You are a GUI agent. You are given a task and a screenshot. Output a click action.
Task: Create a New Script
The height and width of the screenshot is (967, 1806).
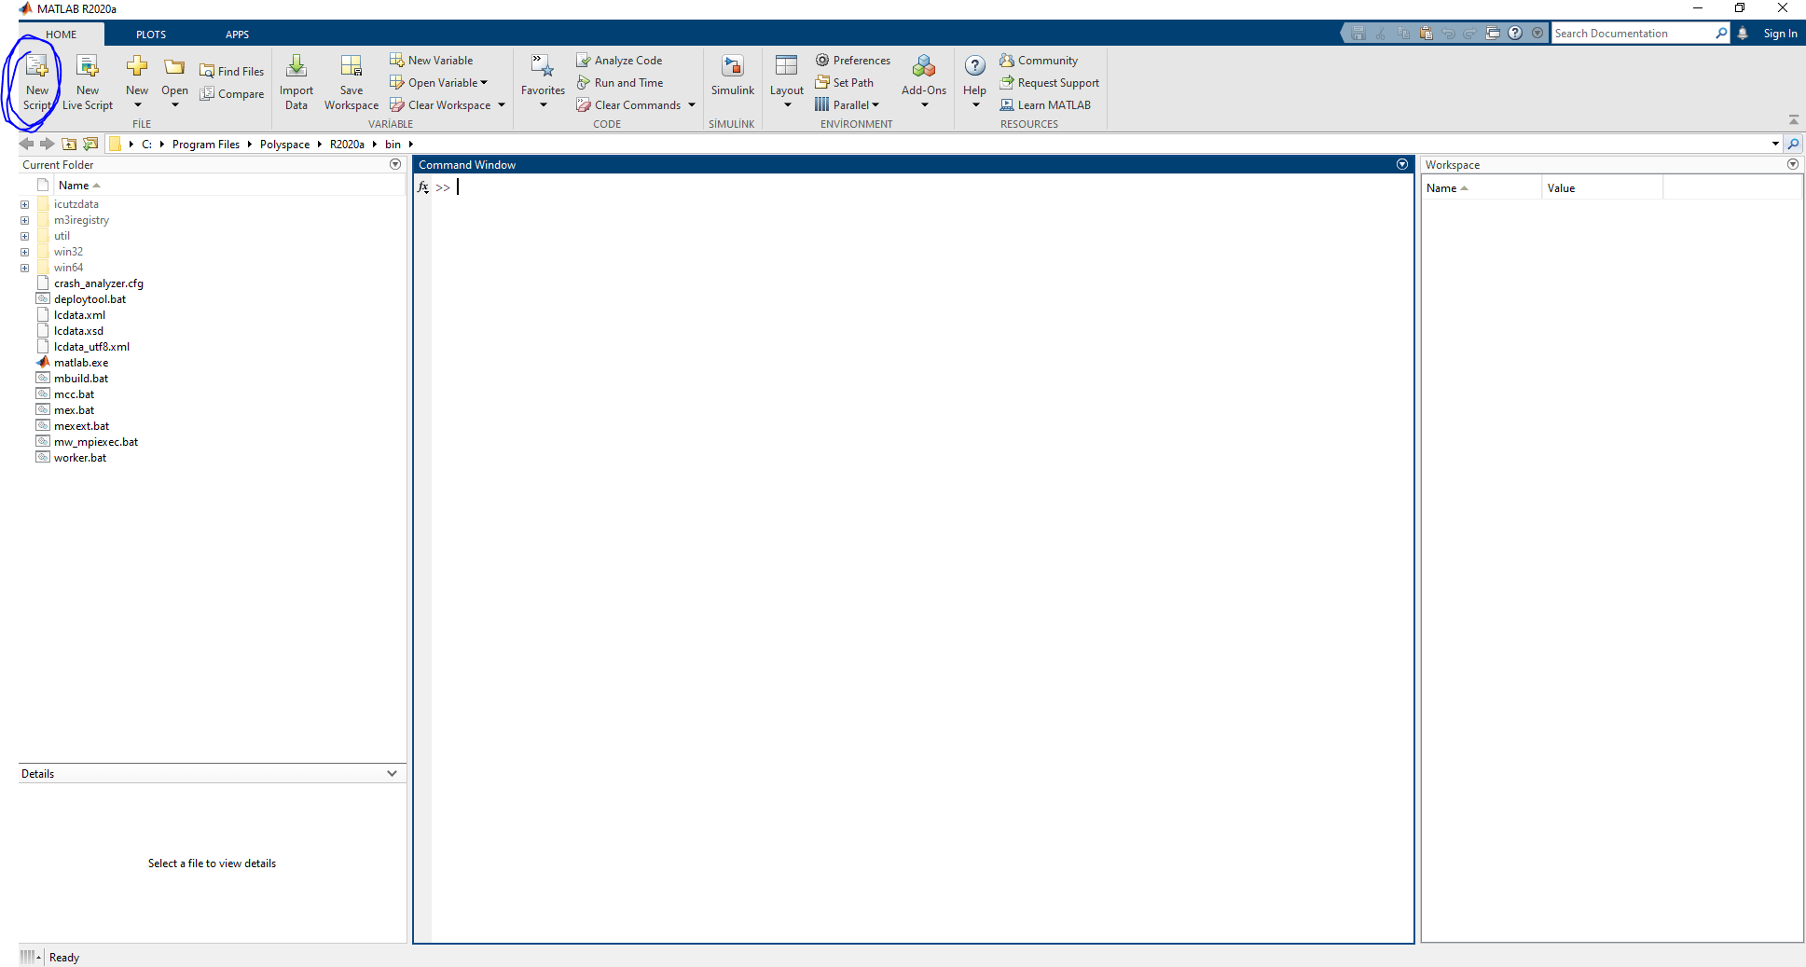(x=36, y=82)
